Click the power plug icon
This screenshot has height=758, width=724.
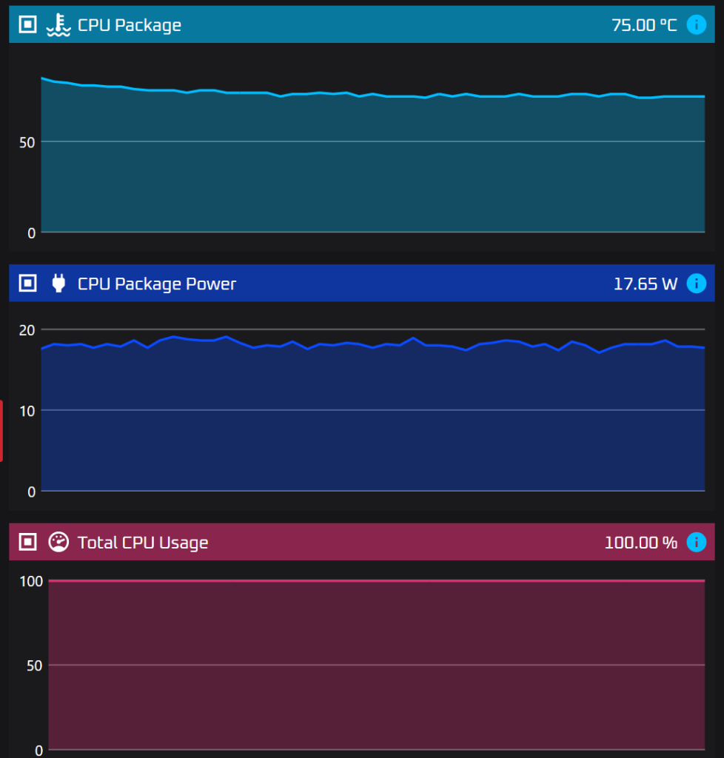click(58, 284)
